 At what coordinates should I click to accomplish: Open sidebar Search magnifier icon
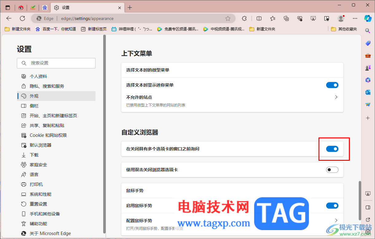(x=368, y=31)
